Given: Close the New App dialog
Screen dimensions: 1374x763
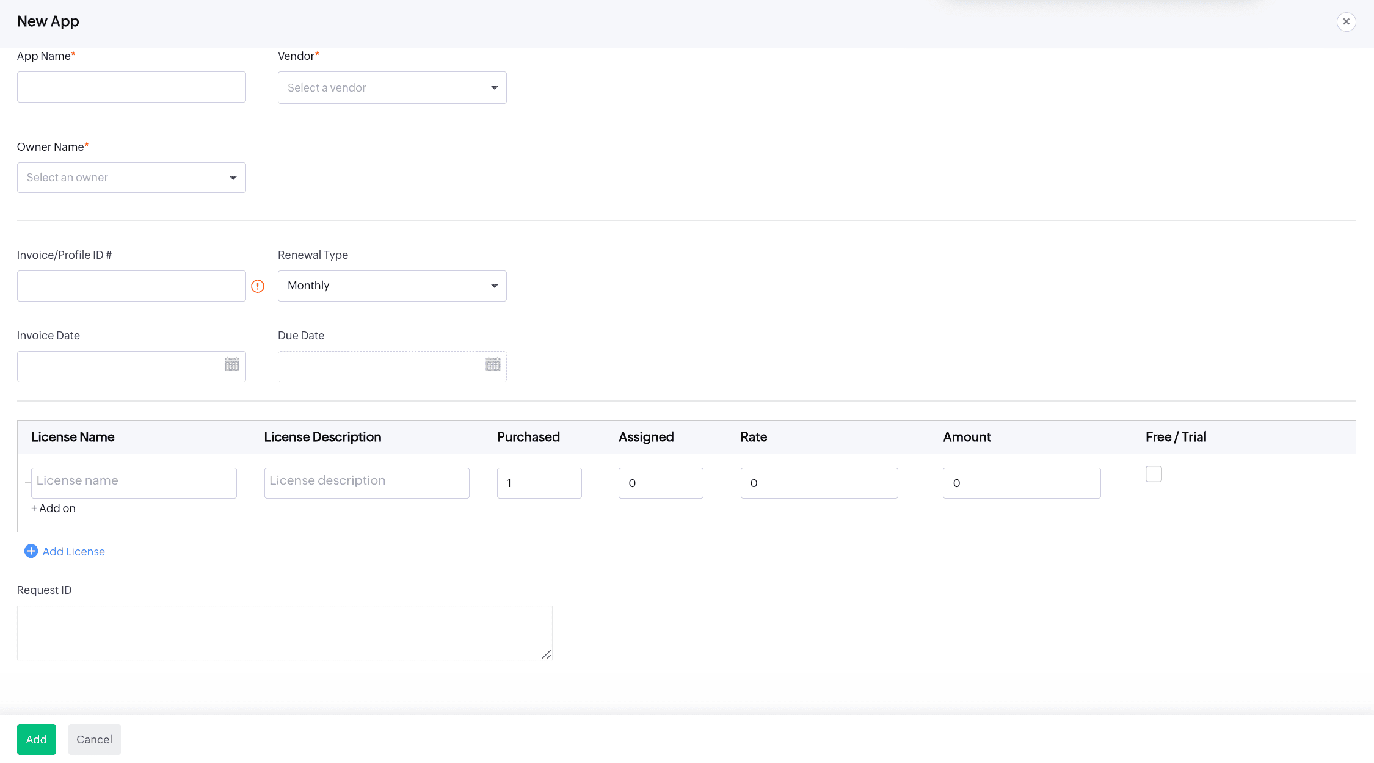Looking at the screenshot, I should coord(1346,21).
